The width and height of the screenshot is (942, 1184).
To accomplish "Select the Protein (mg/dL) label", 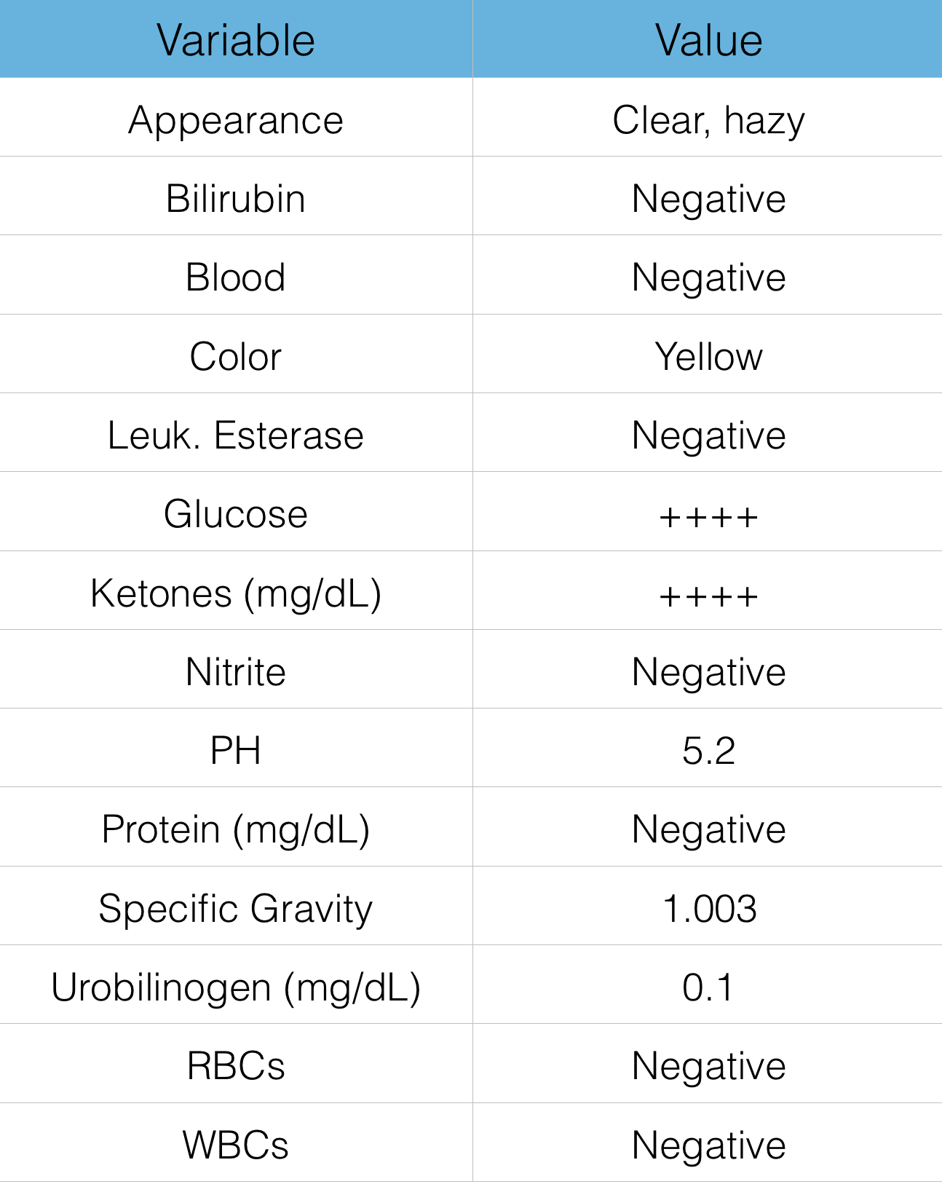I will pyautogui.click(x=235, y=829).
